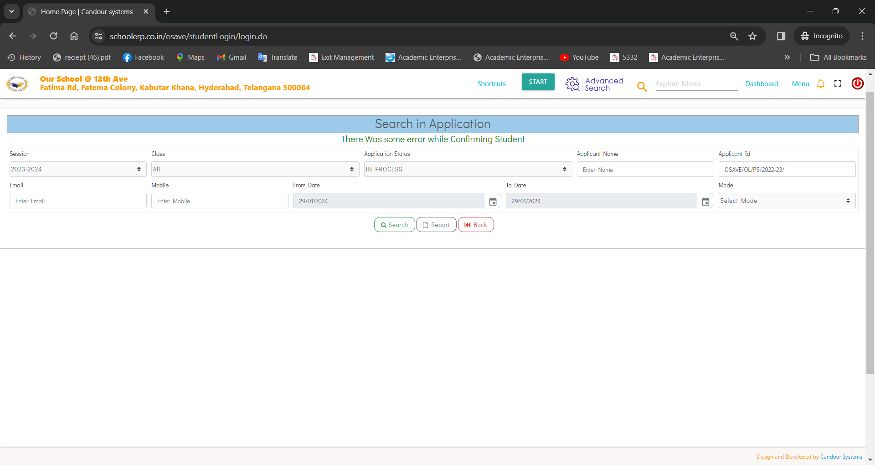Viewport: 875px width, 465px height.
Task: Click the Enter Email input field
Action: coord(77,201)
